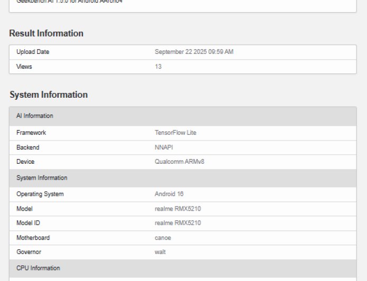Select the canoe motherboard value
367x281 pixels.
point(162,238)
